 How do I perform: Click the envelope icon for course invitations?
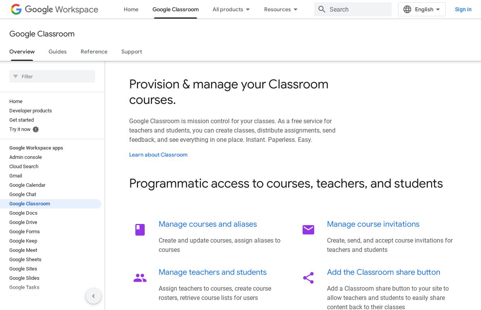point(308,230)
